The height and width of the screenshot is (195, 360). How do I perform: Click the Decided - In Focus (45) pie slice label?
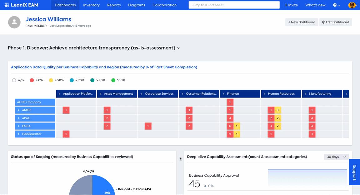point(134,189)
